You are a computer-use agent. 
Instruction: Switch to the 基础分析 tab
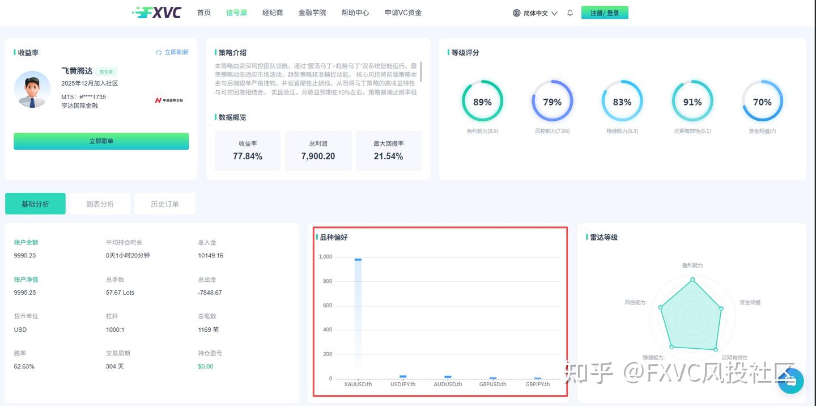35,204
